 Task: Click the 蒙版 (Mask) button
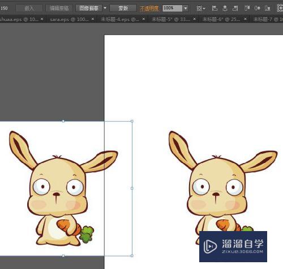point(123,8)
